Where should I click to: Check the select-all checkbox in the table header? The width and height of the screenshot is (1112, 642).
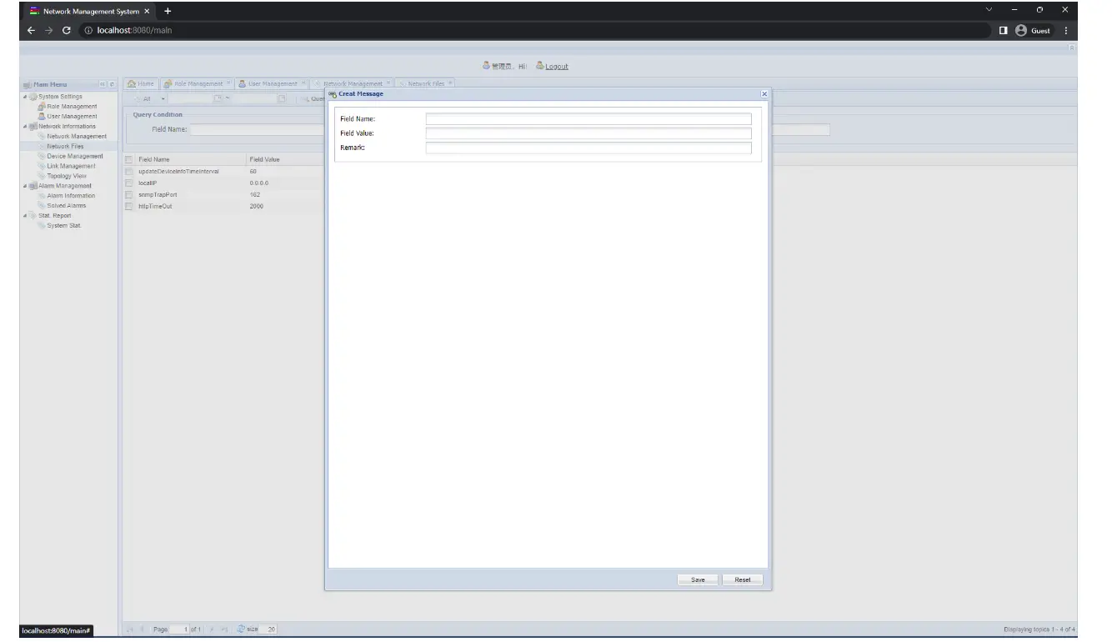pyautogui.click(x=128, y=159)
